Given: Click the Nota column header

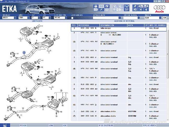Looking at the screenshot, I should (x=136, y=25).
